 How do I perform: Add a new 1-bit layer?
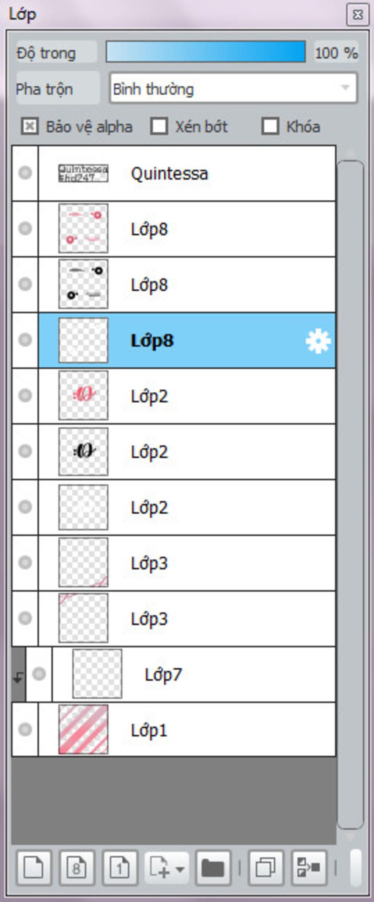120,867
